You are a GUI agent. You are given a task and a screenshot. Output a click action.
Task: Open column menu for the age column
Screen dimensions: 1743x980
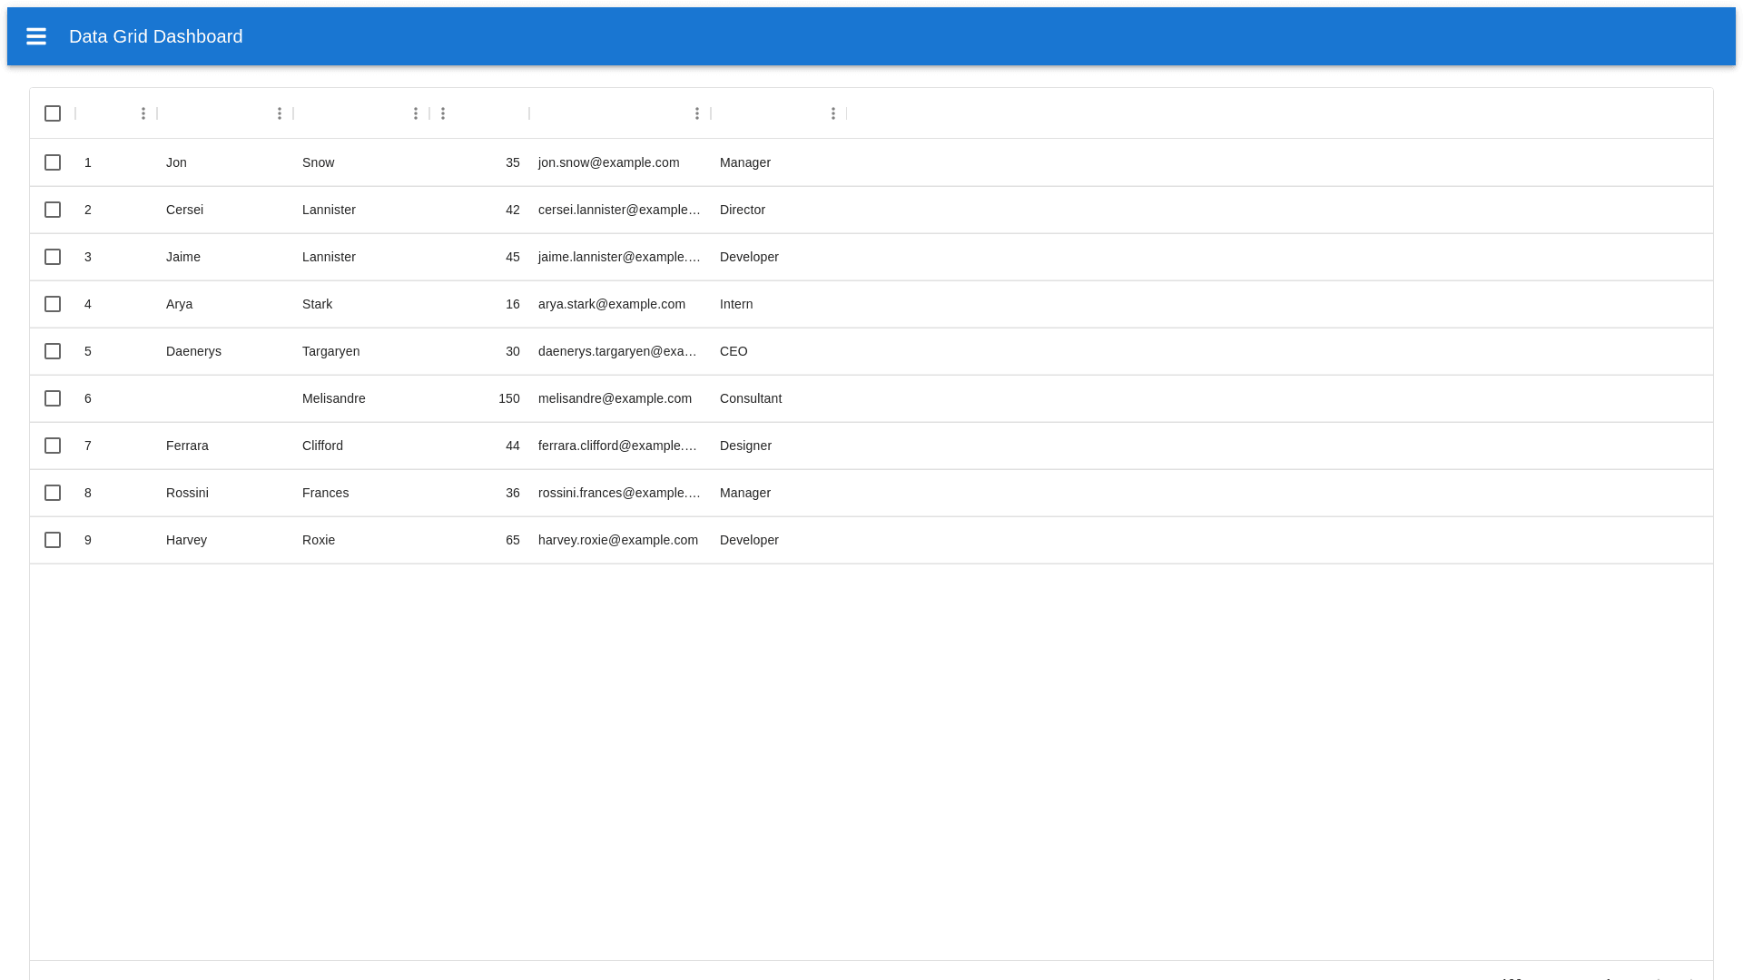click(443, 113)
